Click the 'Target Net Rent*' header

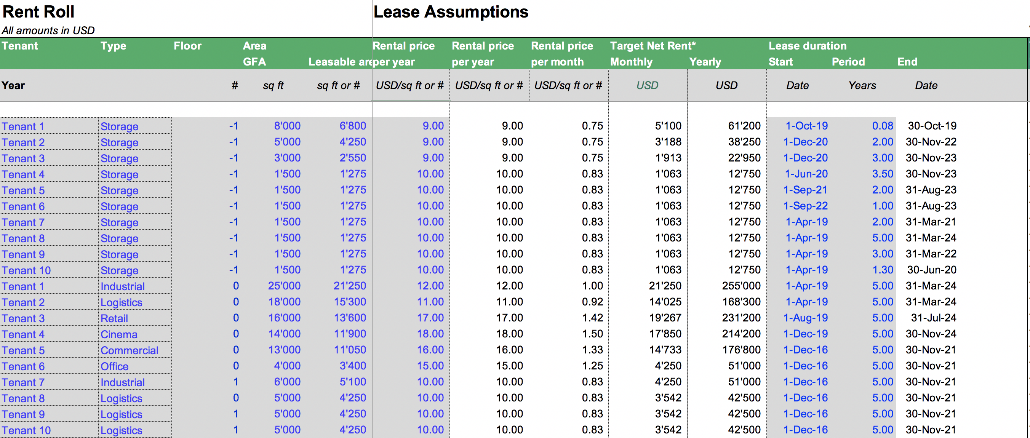click(653, 46)
